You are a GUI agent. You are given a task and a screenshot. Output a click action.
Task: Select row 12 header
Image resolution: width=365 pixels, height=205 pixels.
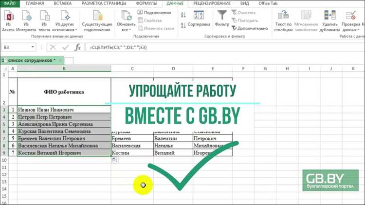(4, 174)
